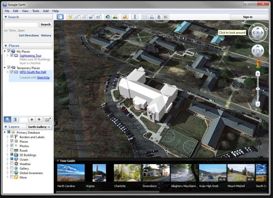Click the add folder icon in Places panel

pos(48,119)
